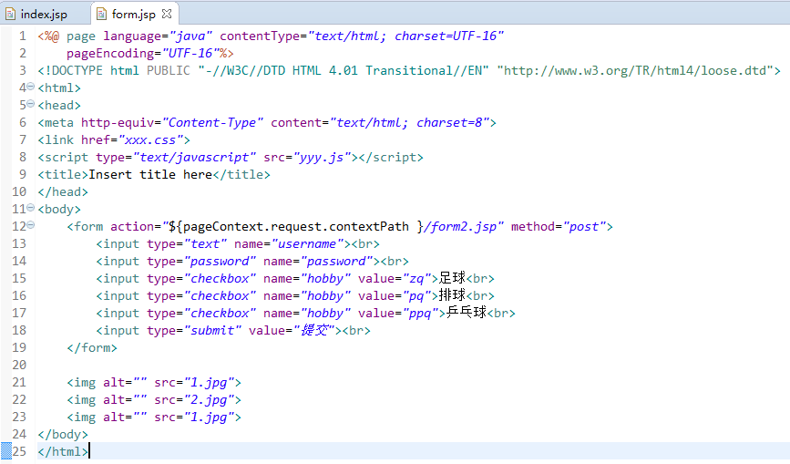The height and width of the screenshot is (464, 790).
Task: Click the "1.jpg" src on line 23
Action: tap(212, 418)
